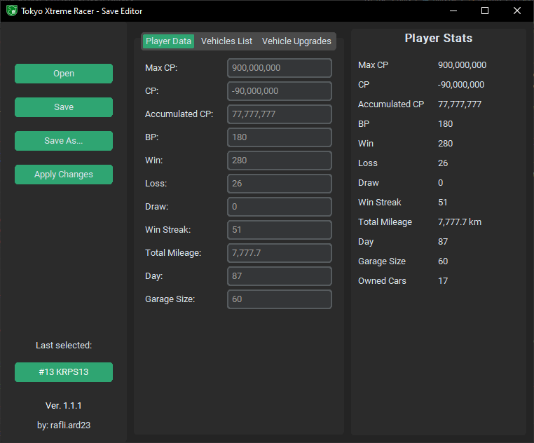Focus the Max CP input field
This screenshot has height=443, width=534.
pyautogui.click(x=280, y=68)
